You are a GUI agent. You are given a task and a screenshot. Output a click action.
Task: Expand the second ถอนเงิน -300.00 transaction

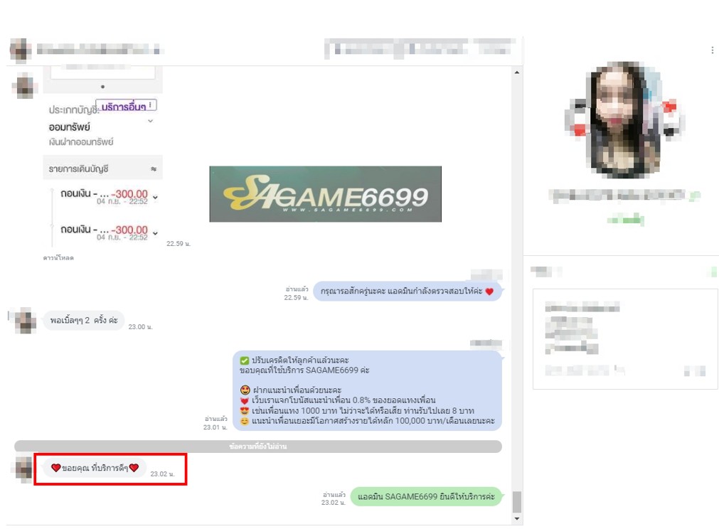click(155, 233)
